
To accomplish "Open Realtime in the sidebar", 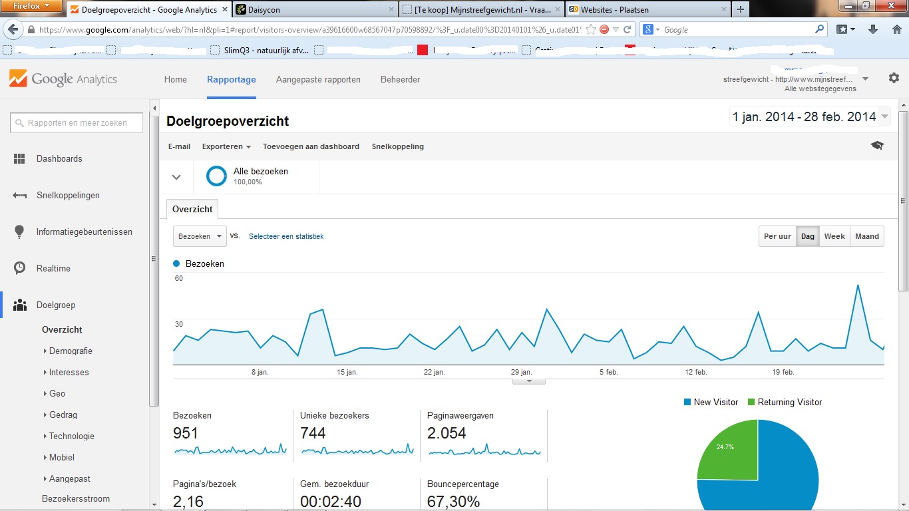I will (53, 268).
